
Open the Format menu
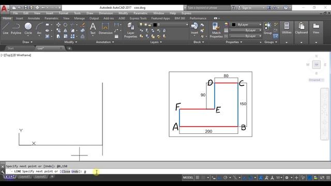63,13
